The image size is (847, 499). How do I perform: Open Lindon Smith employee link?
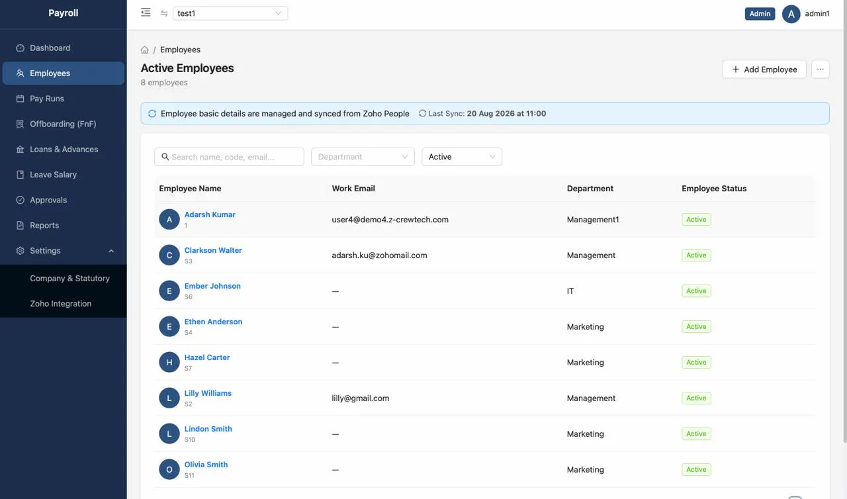pos(208,429)
